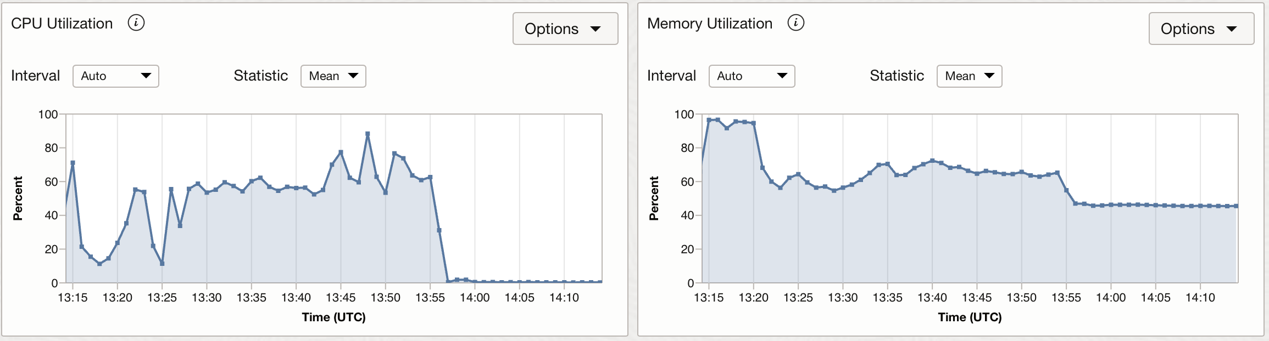Click the Memory Utilization chart title
Screen dimensions: 1269x341
[x=710, y=24]
